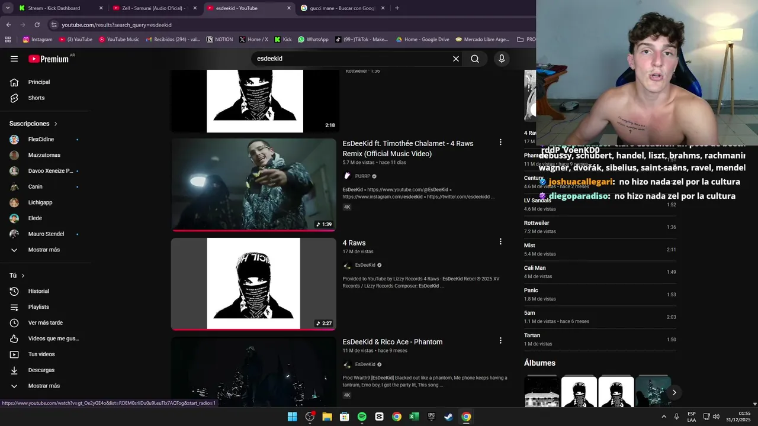Screen dimensions: 758x426
Task: Start voice search with microphone icon
Action: pyautogui.click(x=502, y=59)
